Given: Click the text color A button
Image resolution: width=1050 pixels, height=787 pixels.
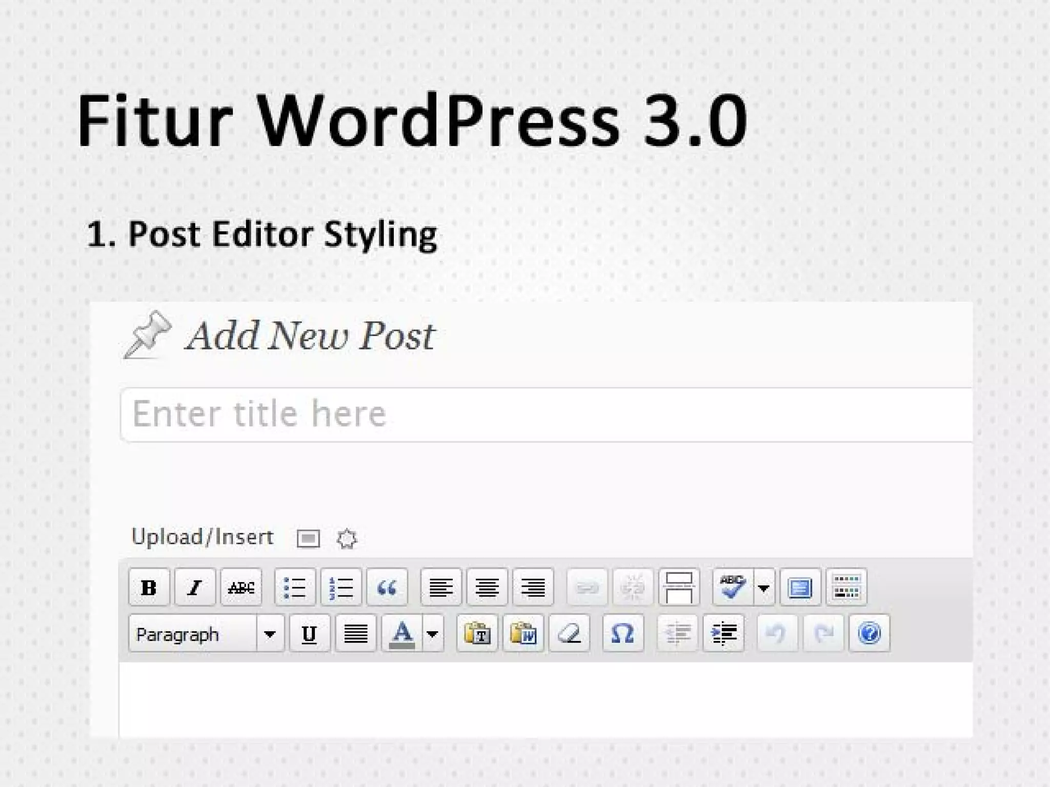Looking at the screenshot, I should click(402, 634).
